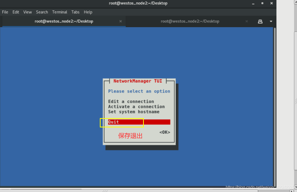This screenshot has height=192, width=297.
Task: Expand the tab list dropdown arrow
Action: 271,21
